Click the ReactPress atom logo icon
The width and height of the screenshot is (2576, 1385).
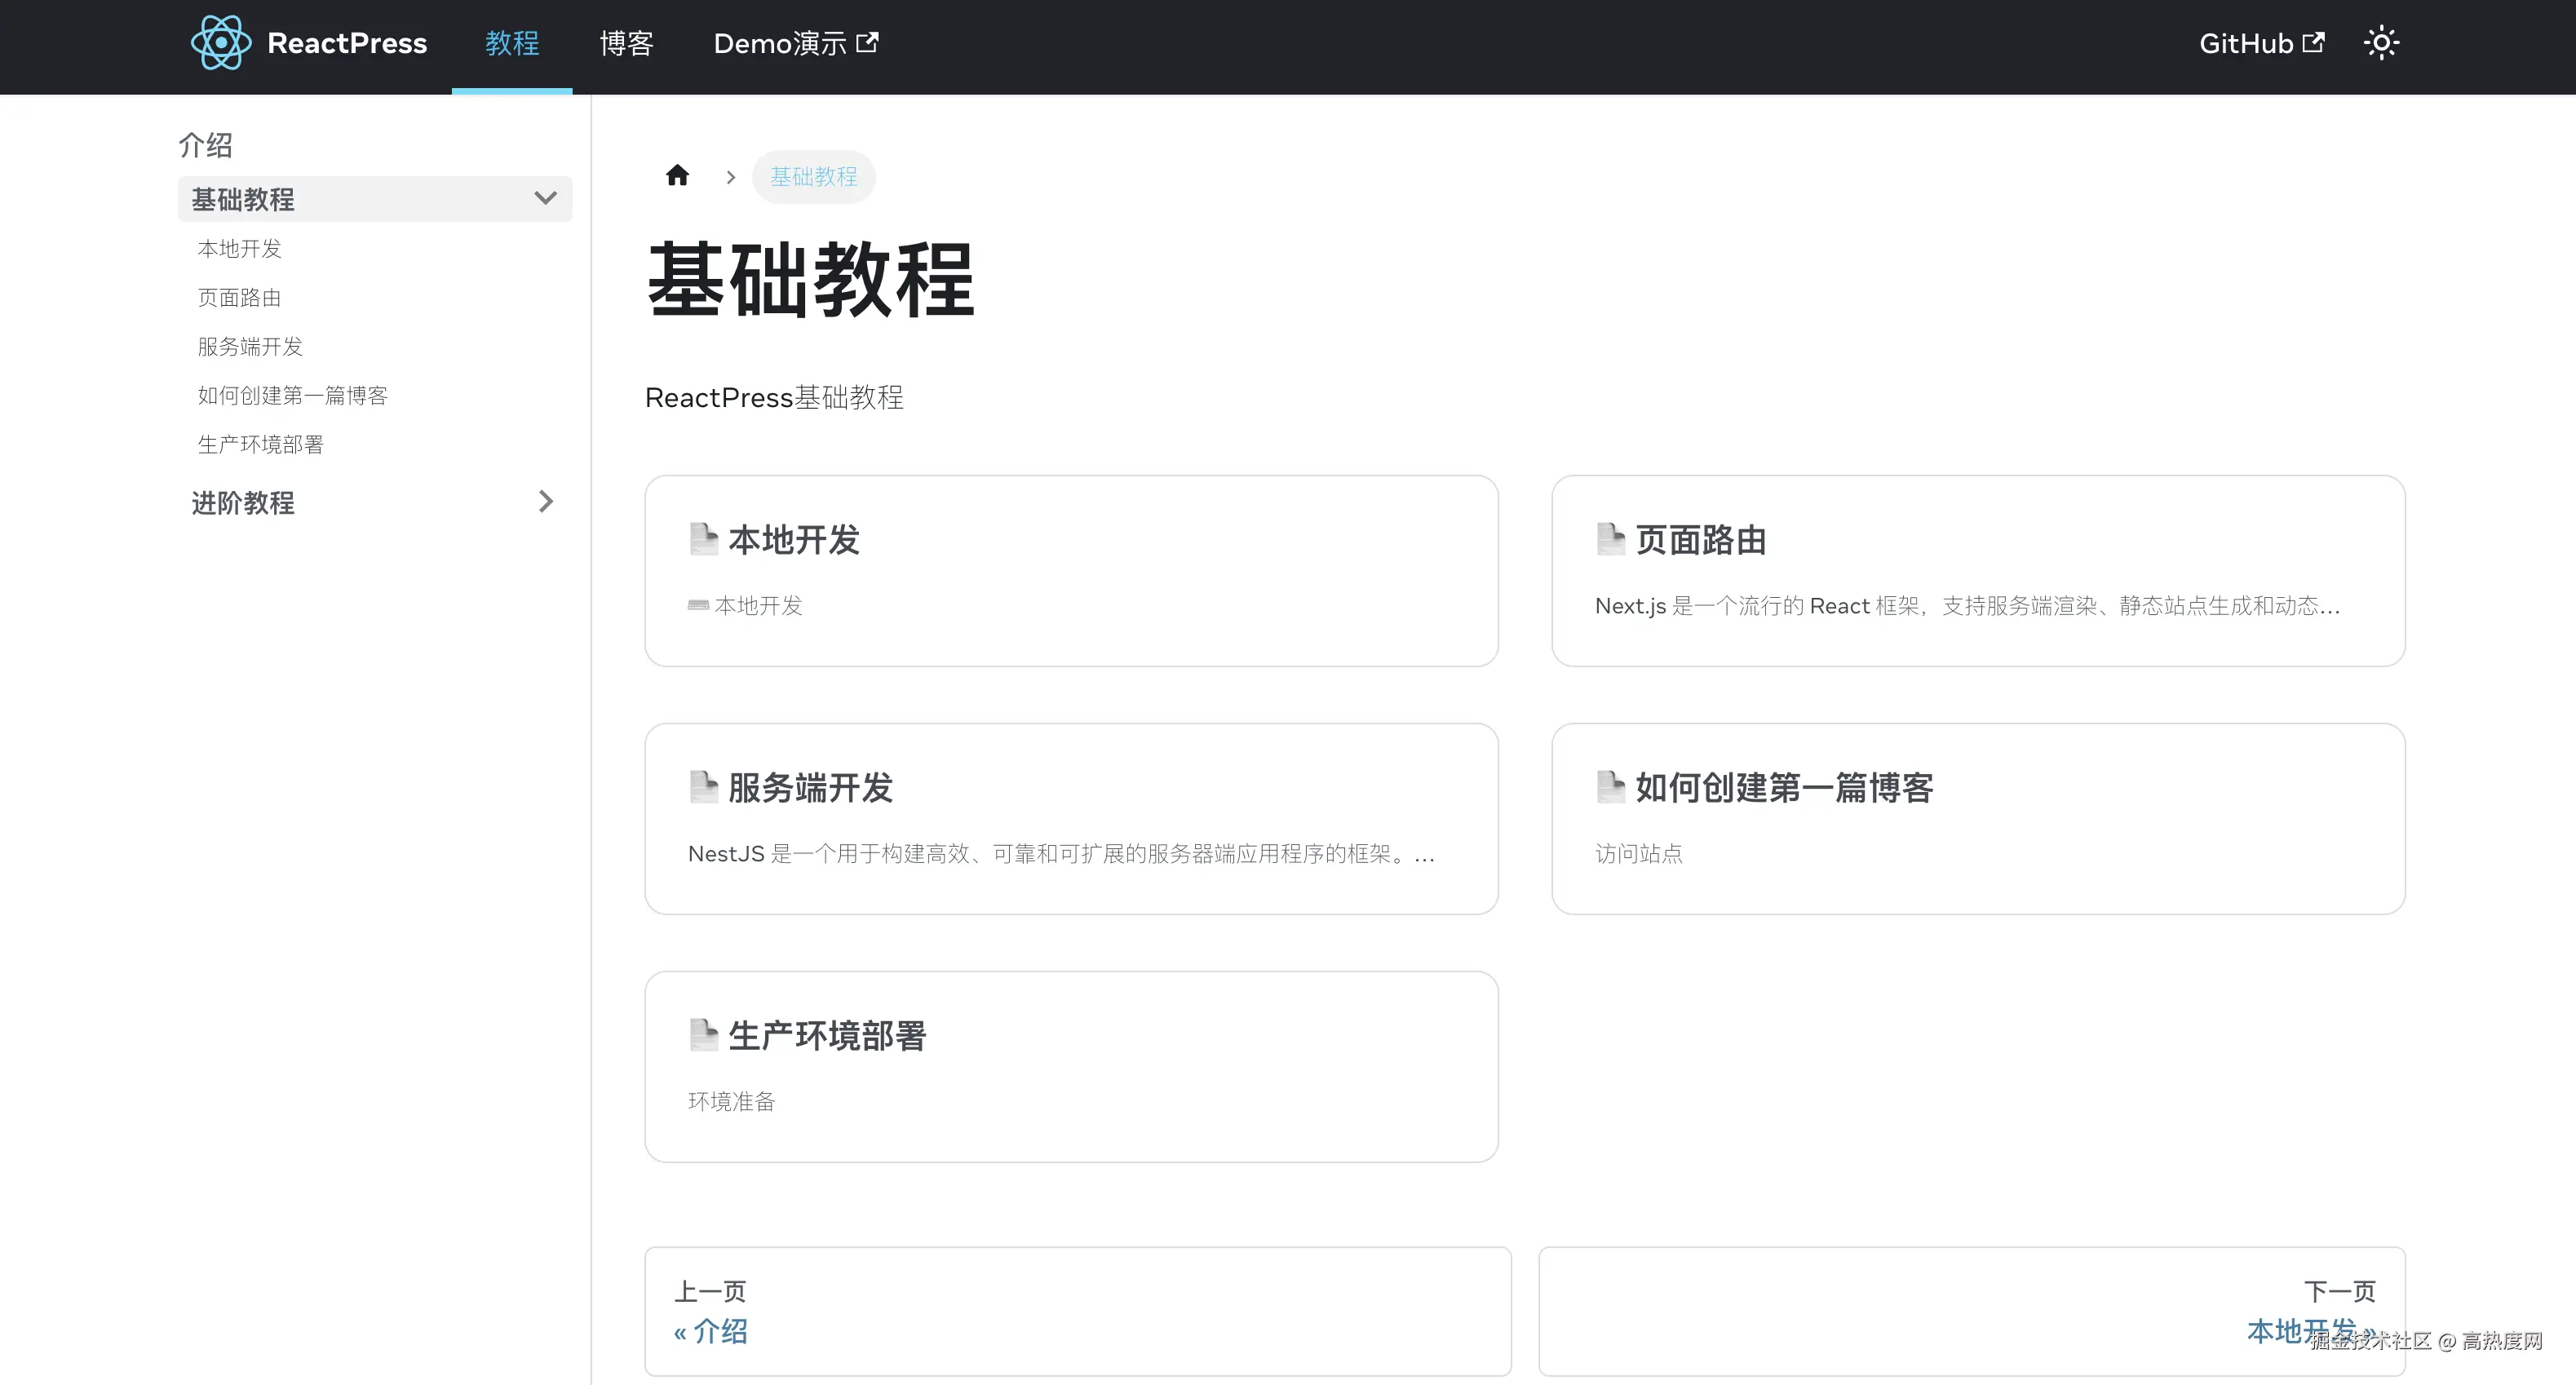pos(221,43)
